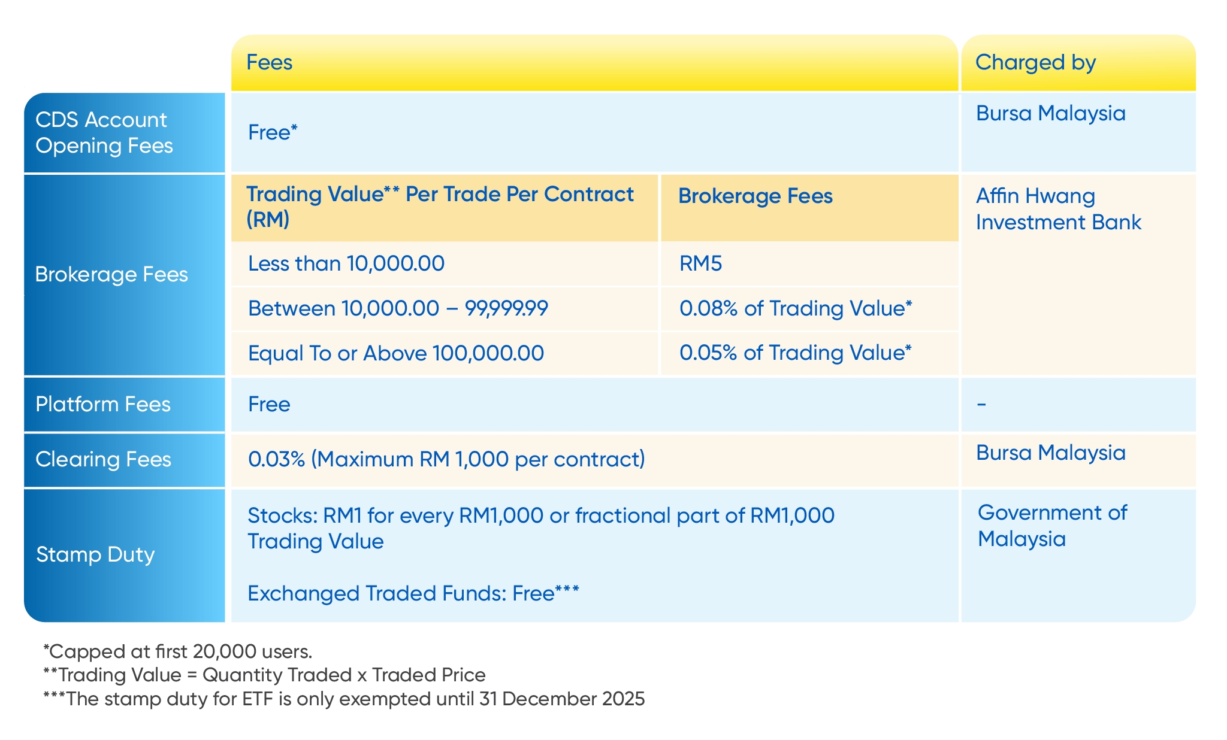Click the "Fees" column header
This screenshot has height=740, width=1227.
click(x=270, y=63)
